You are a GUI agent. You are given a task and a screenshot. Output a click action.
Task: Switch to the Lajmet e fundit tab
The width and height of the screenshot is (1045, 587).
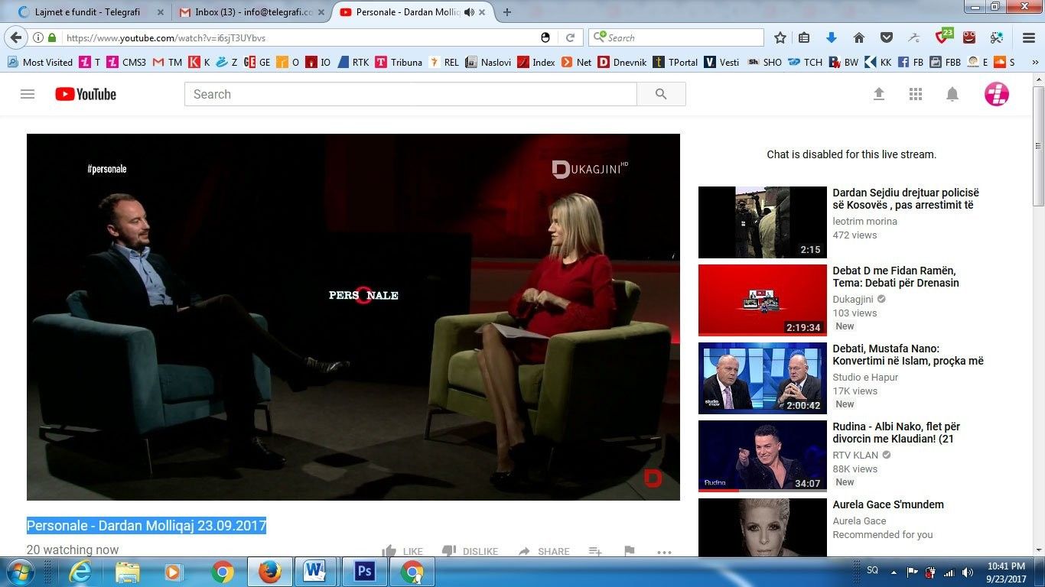pyautogui.click(x=92, y=12)
